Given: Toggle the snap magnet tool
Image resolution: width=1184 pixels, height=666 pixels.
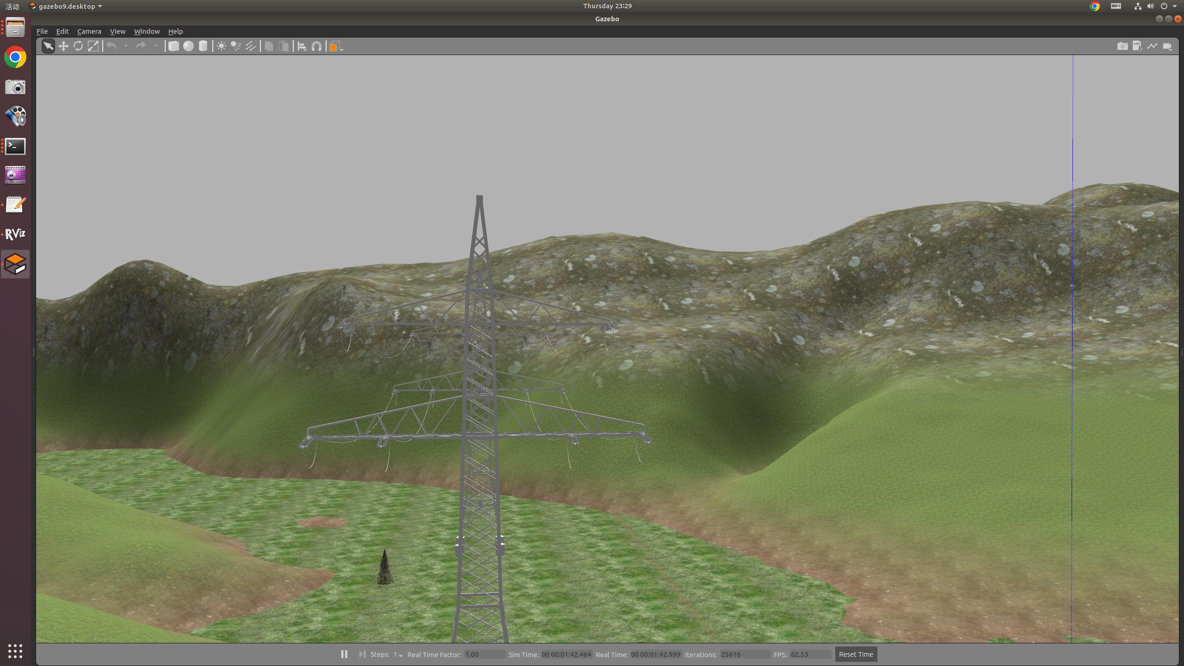Looking at the screenshot, I should [316, 46].
